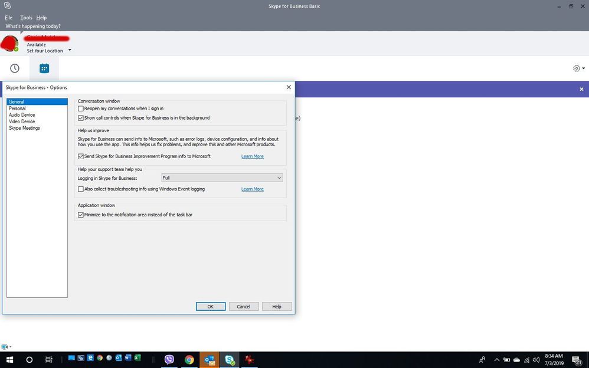
Task: Click small Chrome quick launch icon
Action: [x=100, y=358]
